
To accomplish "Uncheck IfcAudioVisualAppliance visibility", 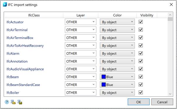I will [141, 69].
